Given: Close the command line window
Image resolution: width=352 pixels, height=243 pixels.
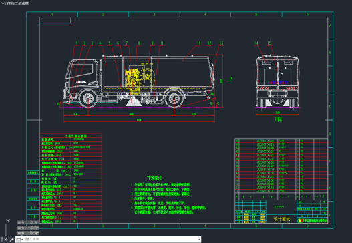Looking at the screenshot, I should (x=5, y=240).
